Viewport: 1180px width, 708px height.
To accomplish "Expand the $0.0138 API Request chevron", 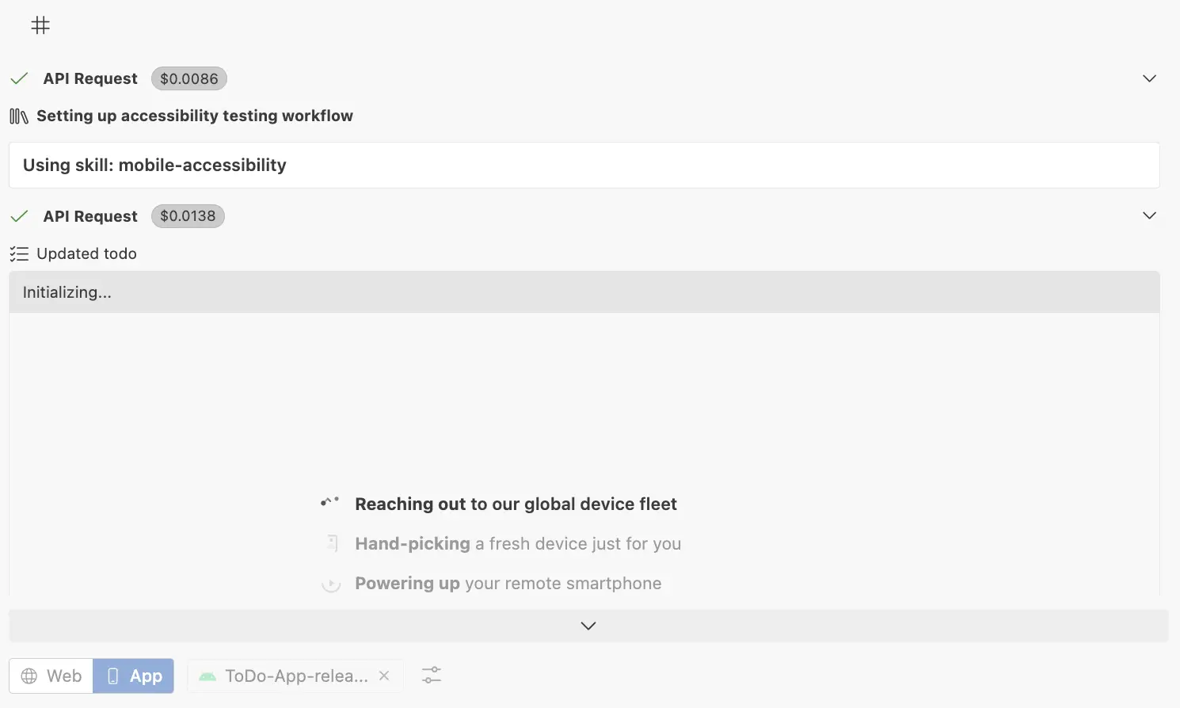I will click(1150, 215).
